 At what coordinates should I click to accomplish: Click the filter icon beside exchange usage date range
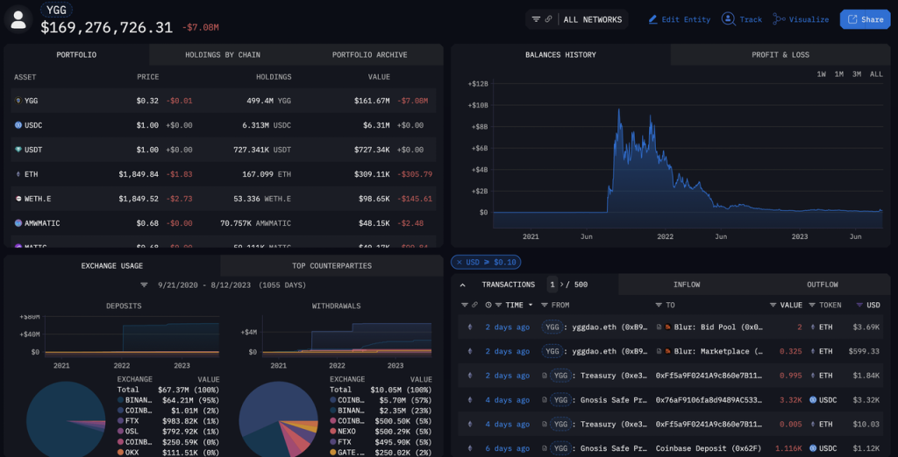coord(145,285)
